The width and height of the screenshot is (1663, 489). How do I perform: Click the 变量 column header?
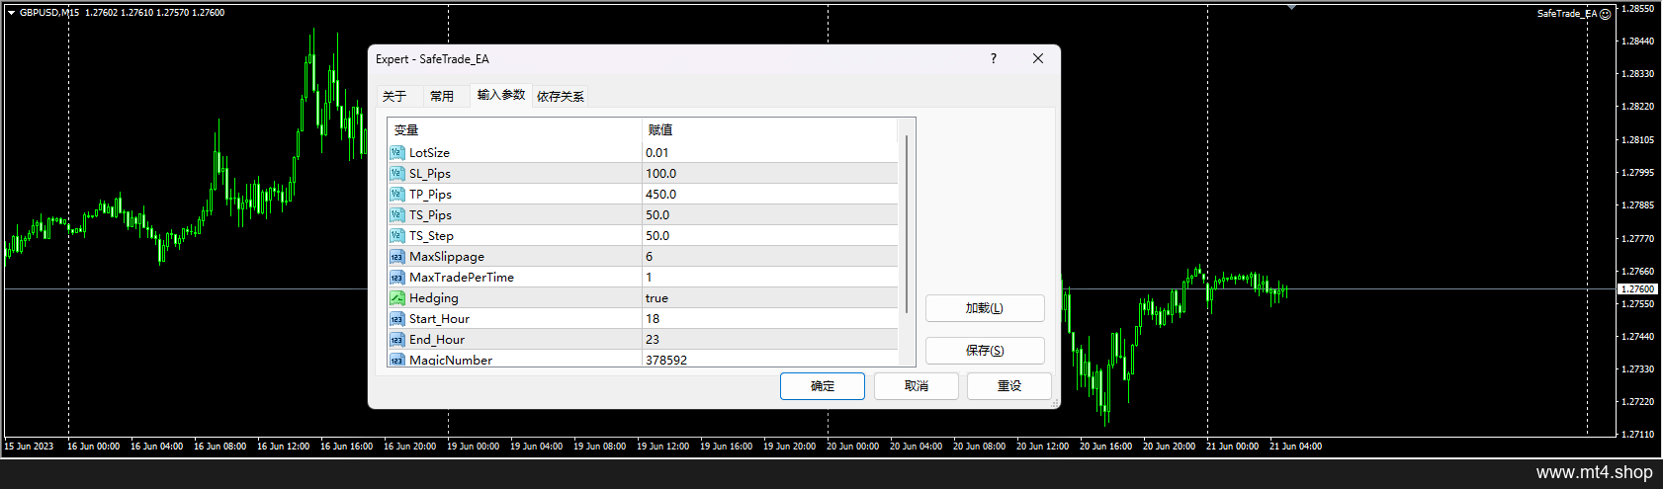[515, 129]
